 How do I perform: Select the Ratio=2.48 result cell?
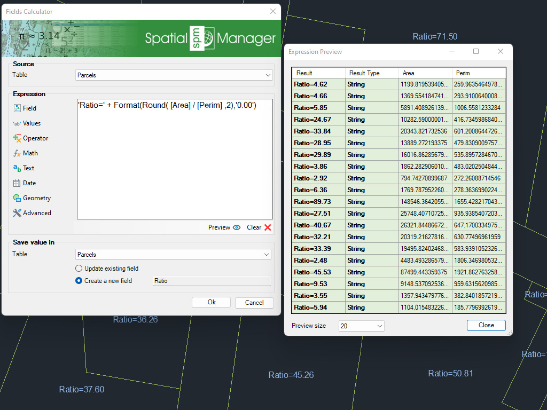click(318, 261)
